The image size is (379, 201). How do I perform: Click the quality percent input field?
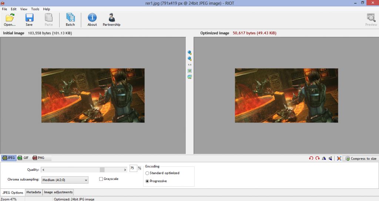133,168
